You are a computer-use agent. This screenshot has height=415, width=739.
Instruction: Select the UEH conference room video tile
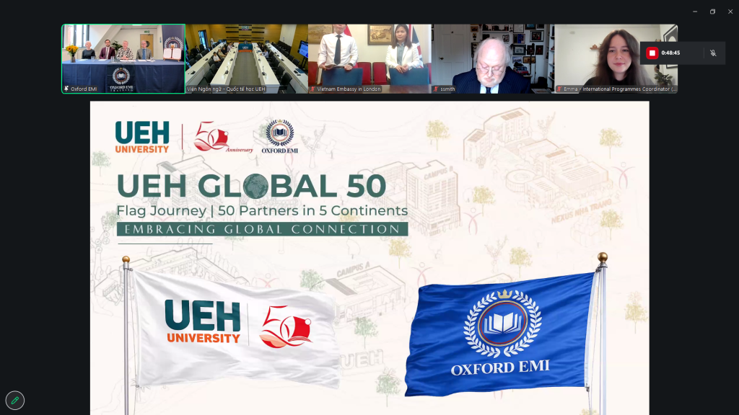point(246,56)
